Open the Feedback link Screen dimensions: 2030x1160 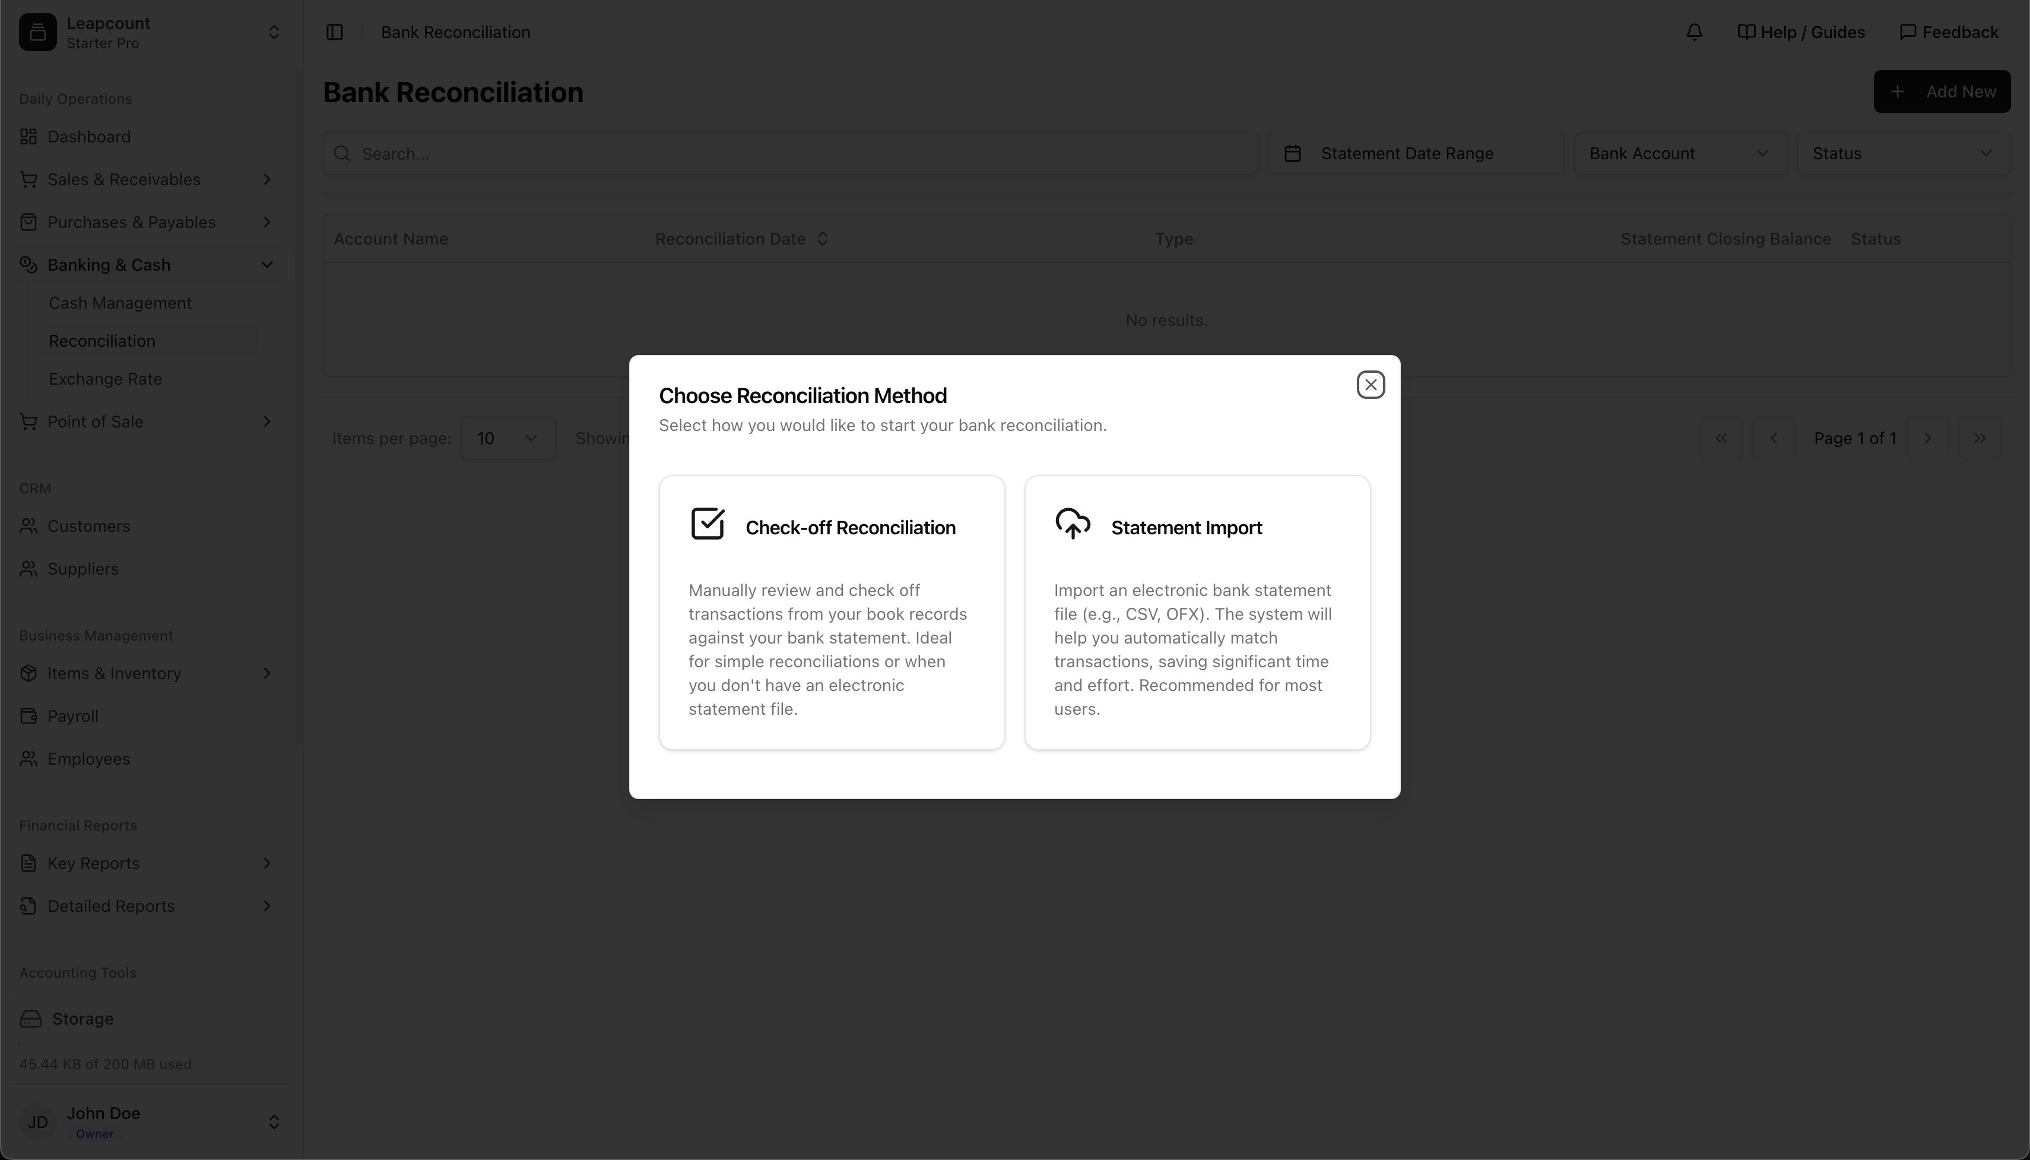(x=1949, y=32)
